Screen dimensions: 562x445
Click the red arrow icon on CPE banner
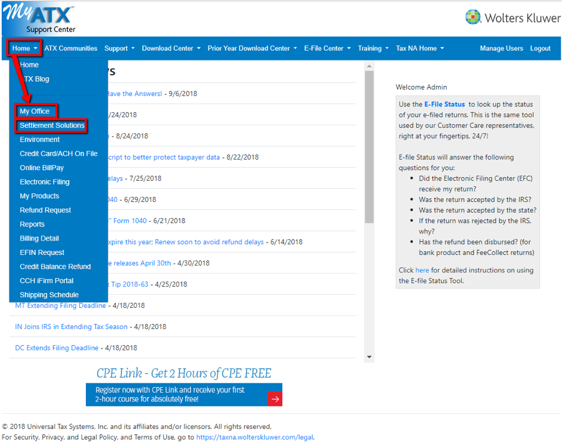click(x=275, y=399)
